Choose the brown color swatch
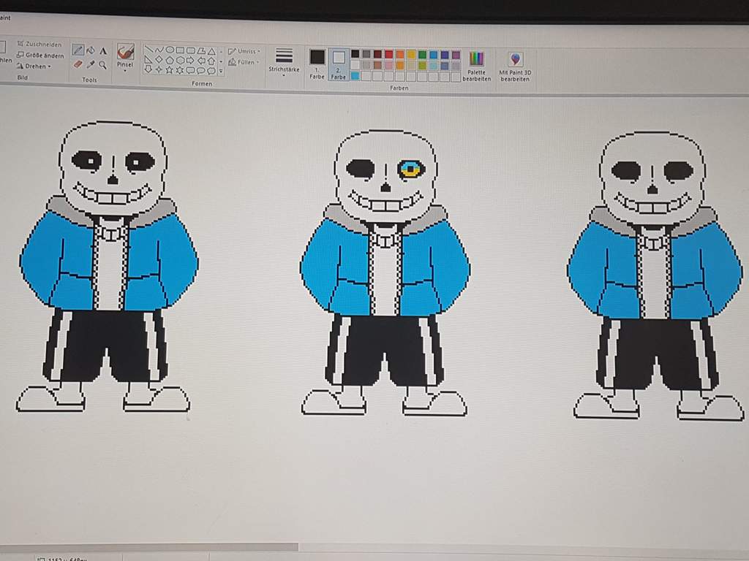This screenshot has height=561, width=749. [x=378, y=65]
